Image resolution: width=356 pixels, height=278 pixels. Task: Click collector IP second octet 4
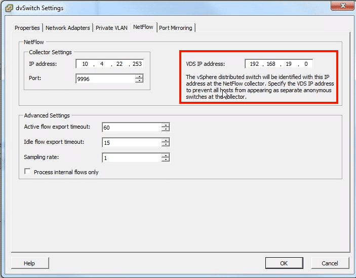[102, 64]
